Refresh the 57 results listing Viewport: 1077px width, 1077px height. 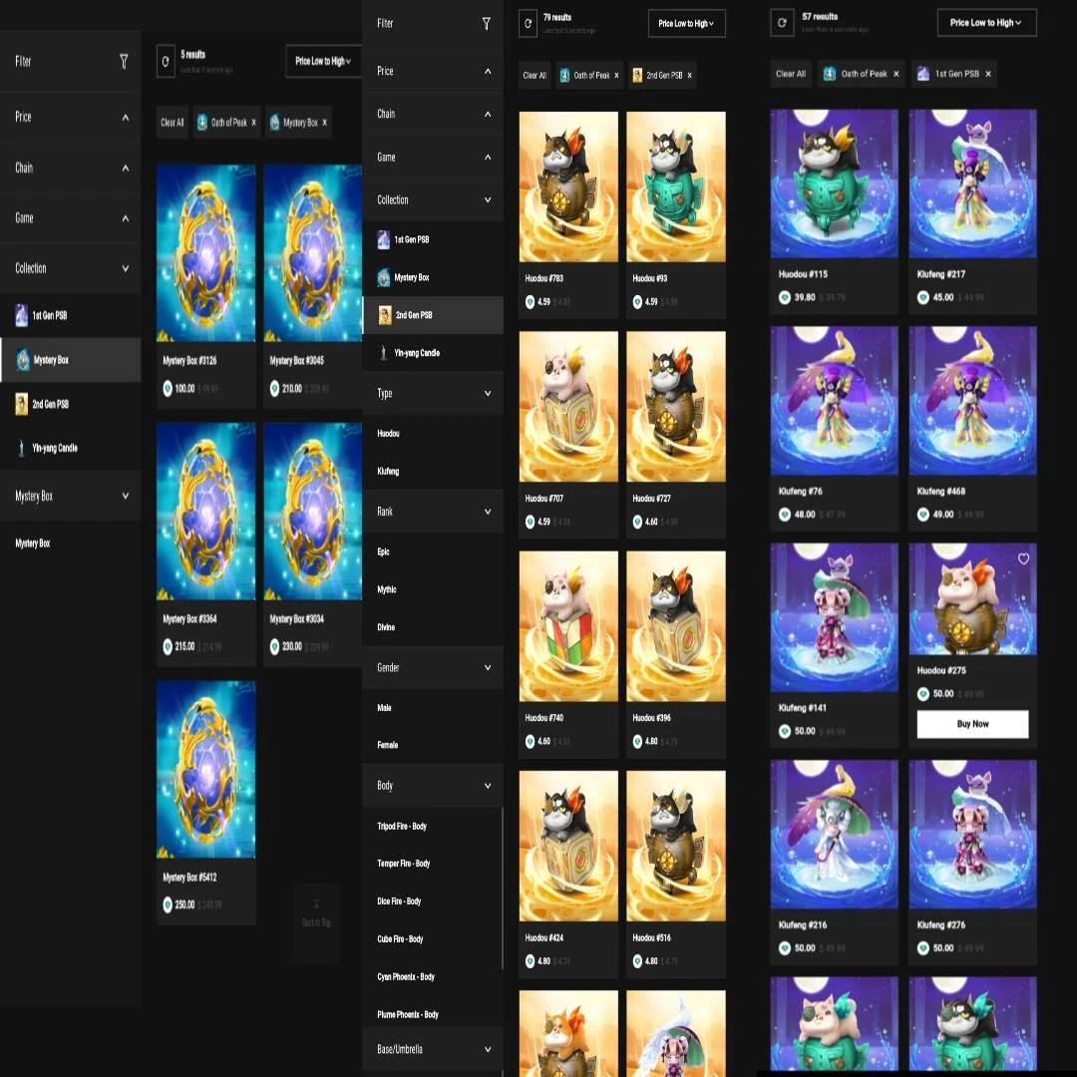click(781, 23)
